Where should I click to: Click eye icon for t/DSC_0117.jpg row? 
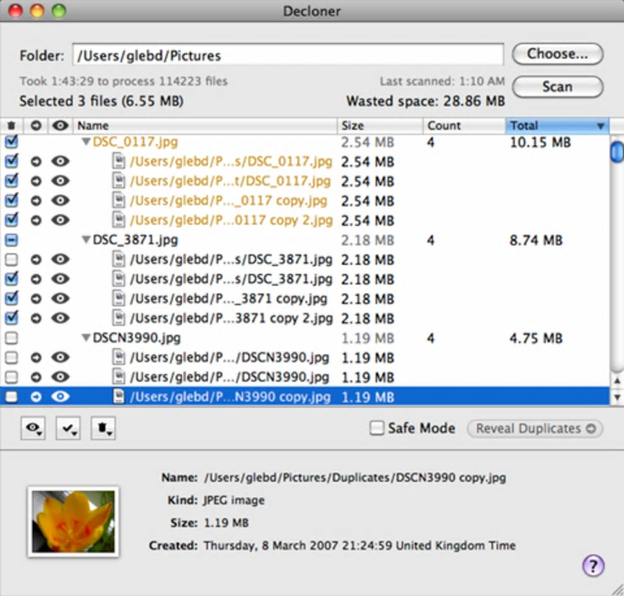point(60,180)
